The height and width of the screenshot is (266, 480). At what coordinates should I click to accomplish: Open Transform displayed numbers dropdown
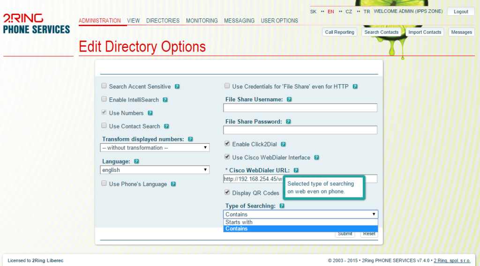click(x=155, y=148)
